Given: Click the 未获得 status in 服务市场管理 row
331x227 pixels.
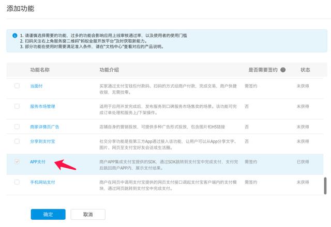Looking at the screenshot, I should click(x=303, y=106).
